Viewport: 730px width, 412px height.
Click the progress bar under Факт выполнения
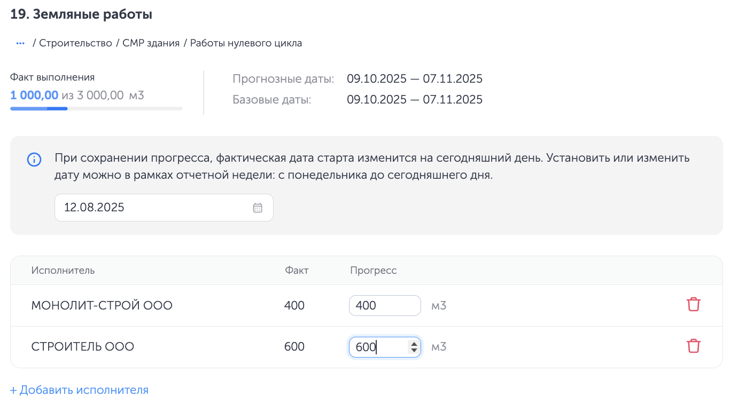[x=96, y=108]
